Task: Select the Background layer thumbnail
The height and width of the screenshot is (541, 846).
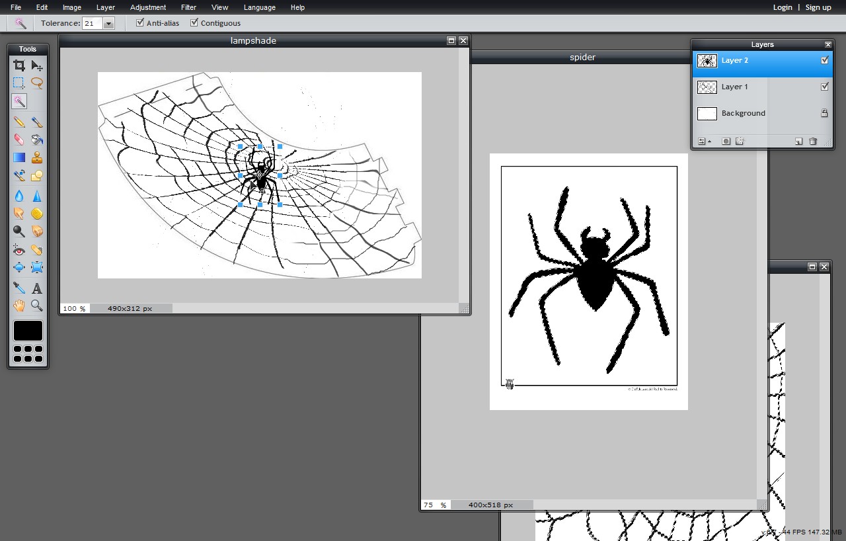Action: click(x=707, y=113)
